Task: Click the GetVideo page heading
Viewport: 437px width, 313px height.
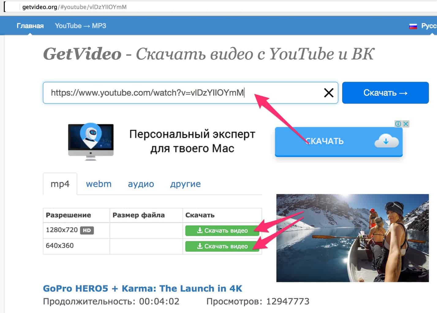Action: [209, 54]
